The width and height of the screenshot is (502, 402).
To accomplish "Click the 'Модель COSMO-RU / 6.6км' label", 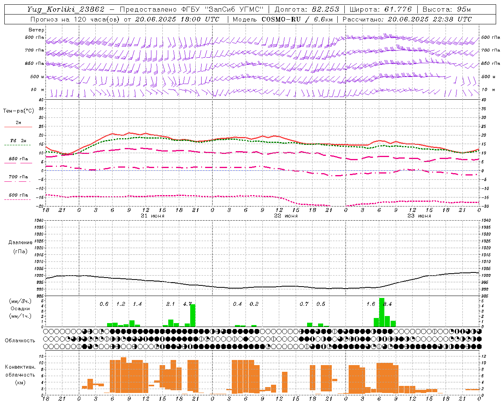I will click(x=283, y=19).
